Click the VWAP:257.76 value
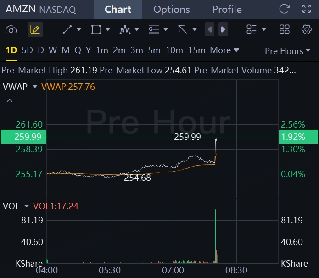 coord(68,87)
